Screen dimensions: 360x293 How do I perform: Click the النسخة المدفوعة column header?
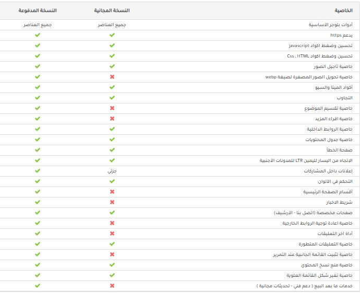(38, 10)
